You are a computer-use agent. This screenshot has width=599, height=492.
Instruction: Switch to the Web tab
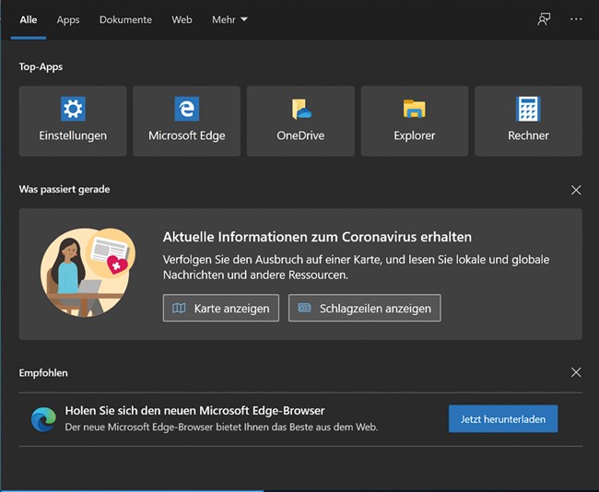tap(182, 20)
